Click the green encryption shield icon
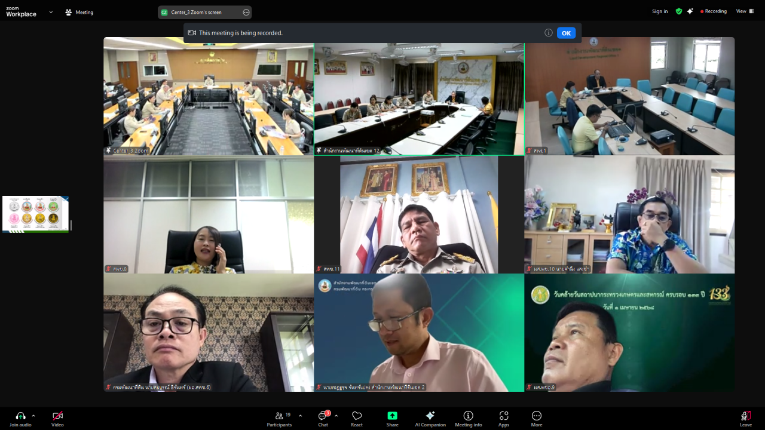Image resolution: width=765 pixels, height=430 pixels. 679,11
